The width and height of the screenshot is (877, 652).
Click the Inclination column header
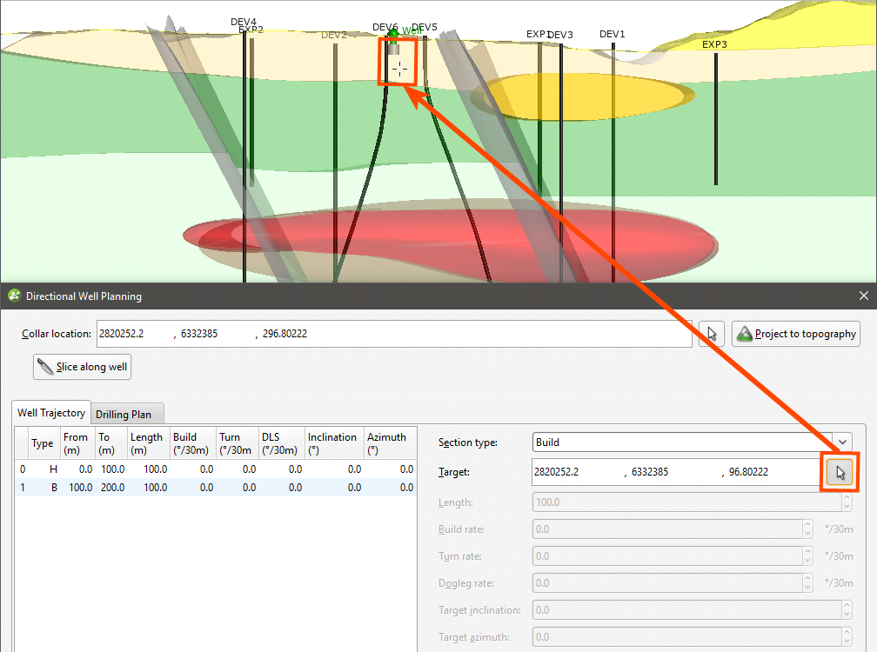tap(331, 442)
